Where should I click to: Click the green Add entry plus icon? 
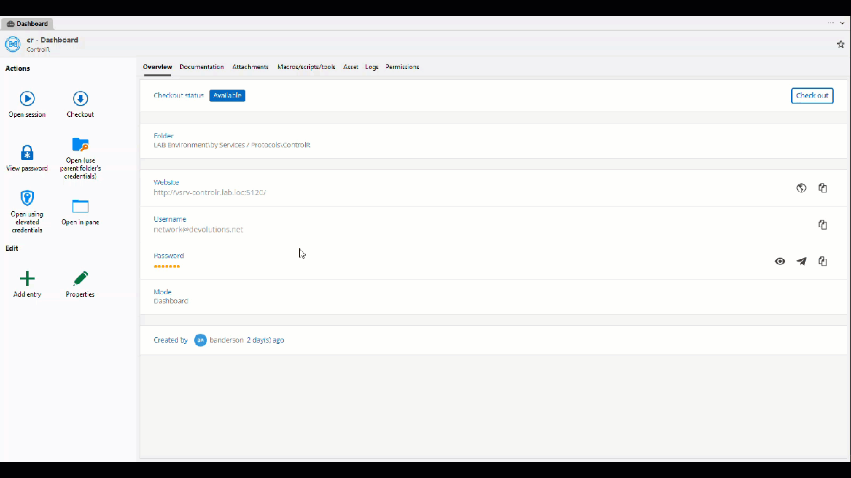(27, 278)
